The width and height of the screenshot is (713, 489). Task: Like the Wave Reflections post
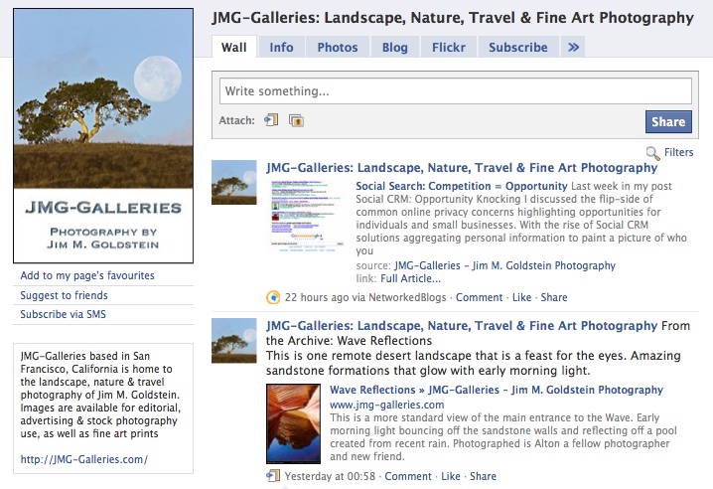point(451,476)
